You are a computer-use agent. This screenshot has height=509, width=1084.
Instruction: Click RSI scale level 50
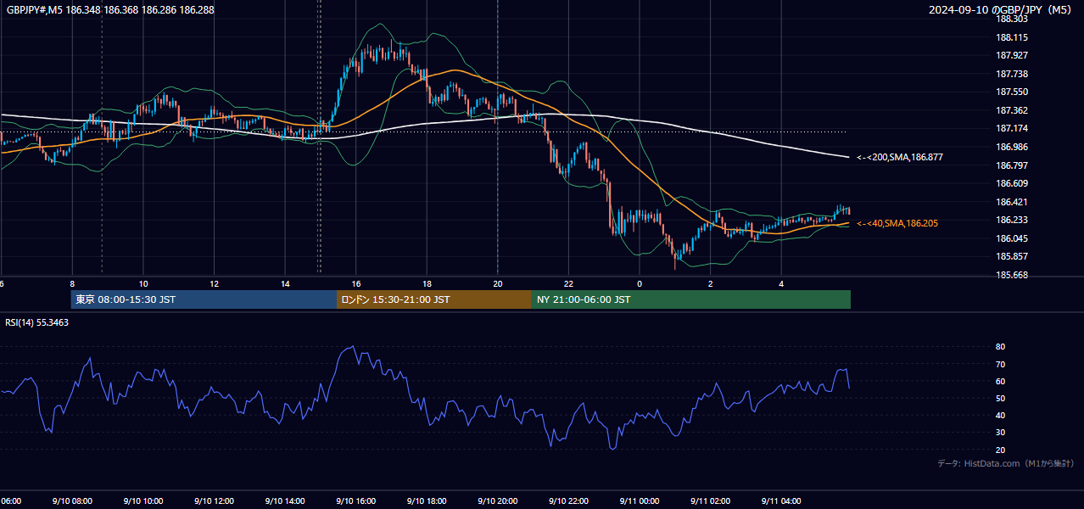[x=1000, y=398]
